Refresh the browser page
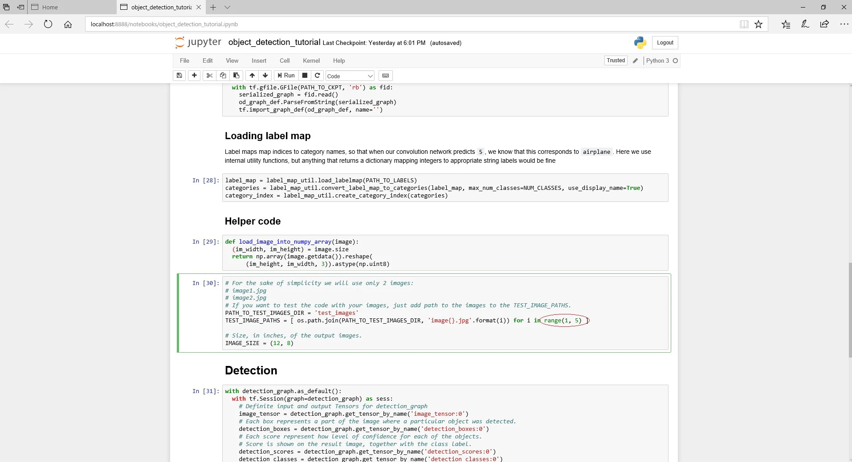Image resolution: width=852 pixels, height=462 pixels. 48,24
